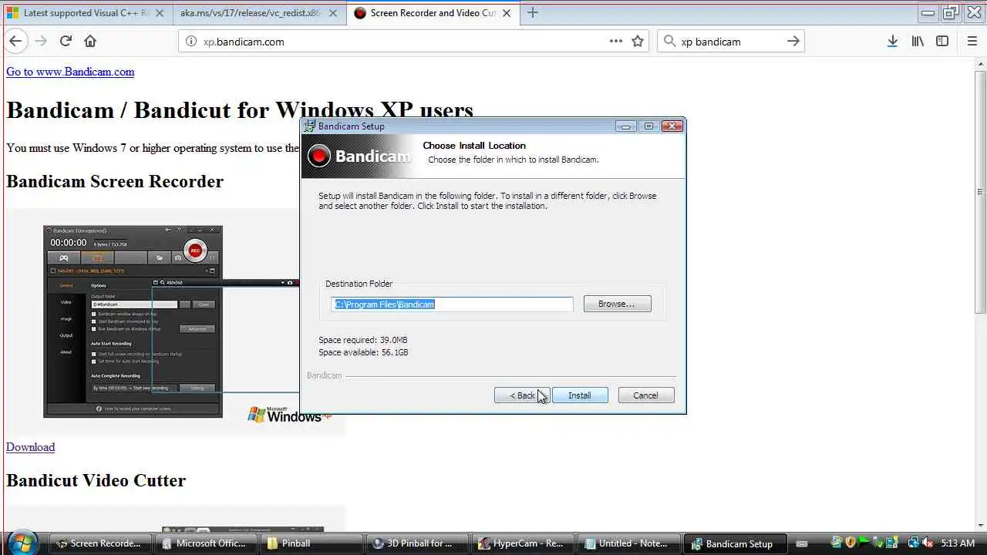The image size is (987, 555).
Task: Click the Destination Folder path field
Action: click(x=453, y=304)
